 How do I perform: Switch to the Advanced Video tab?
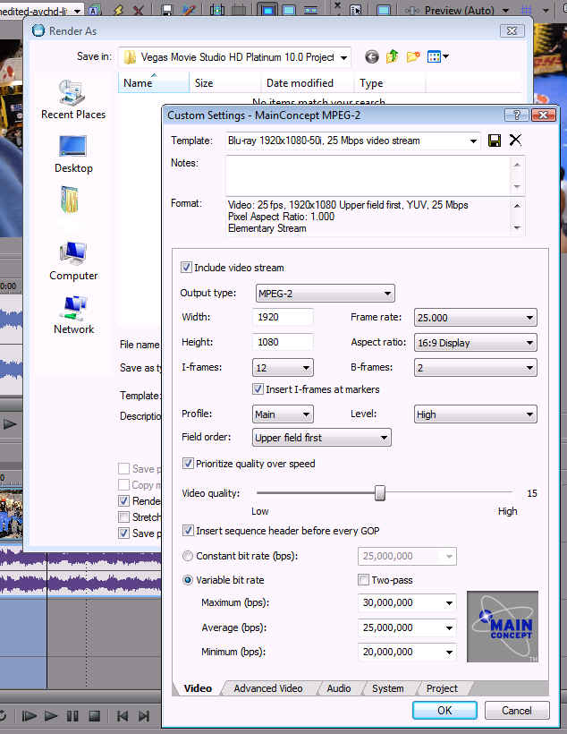point(268,688)
